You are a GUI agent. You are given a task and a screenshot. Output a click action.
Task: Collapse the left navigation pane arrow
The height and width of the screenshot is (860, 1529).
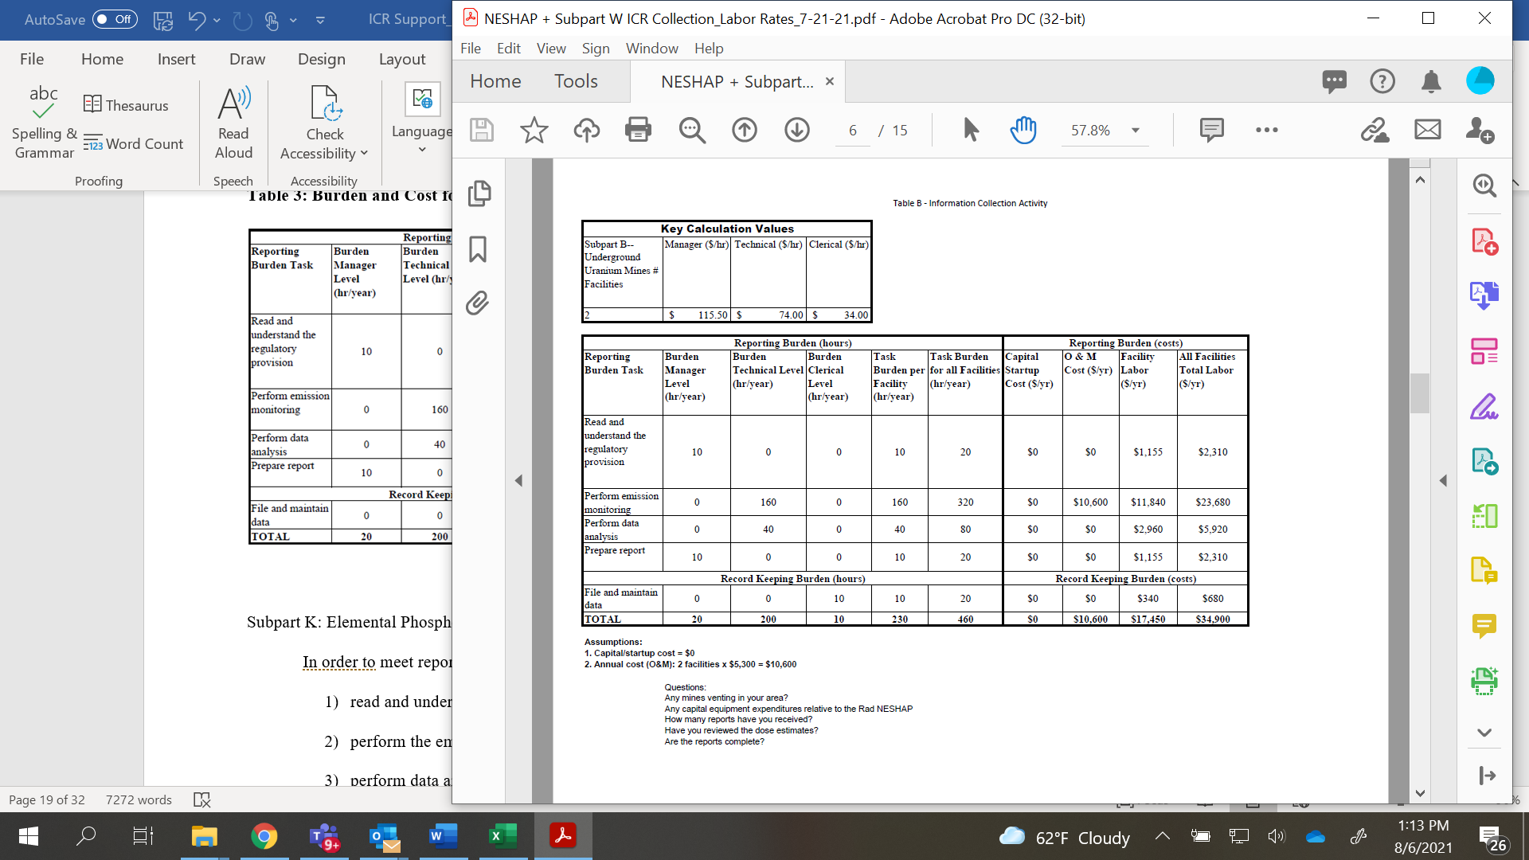(518, 480)
